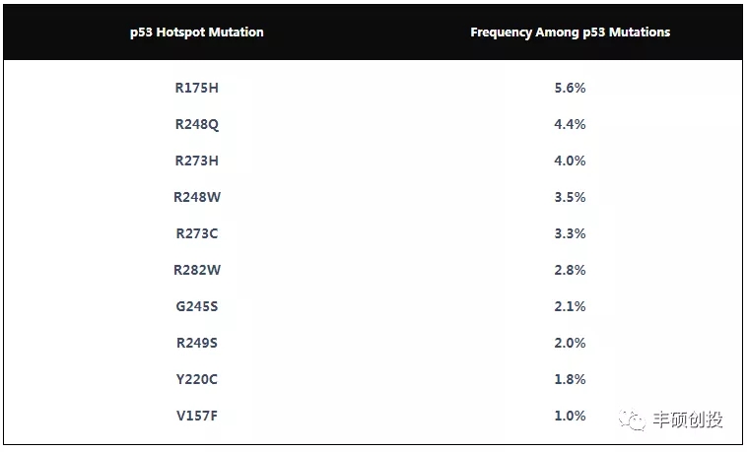747x452 pixels.
Task: Click the 4.4% frequency value
Action: (570, 124)
